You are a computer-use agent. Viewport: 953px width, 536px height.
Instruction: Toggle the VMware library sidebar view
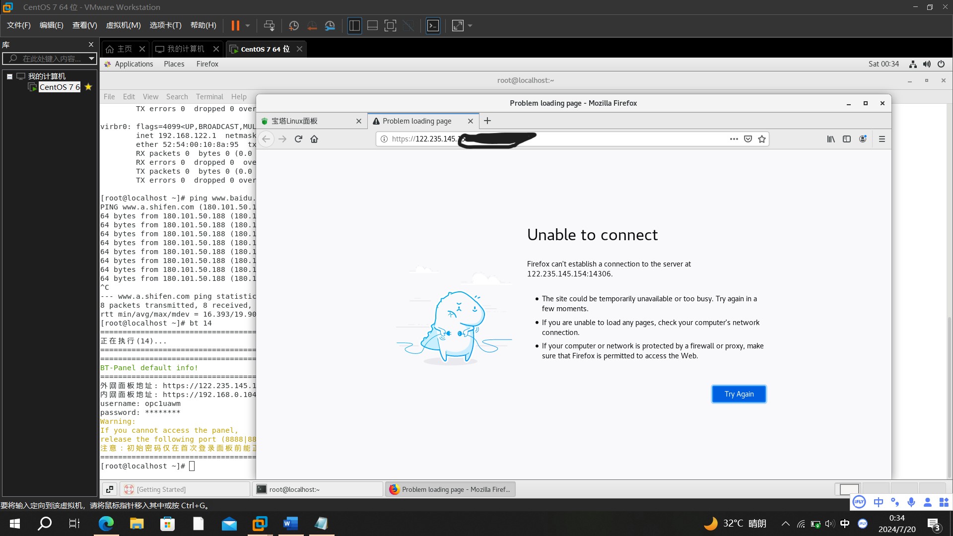pyautogui.click(x=354, y=25)
